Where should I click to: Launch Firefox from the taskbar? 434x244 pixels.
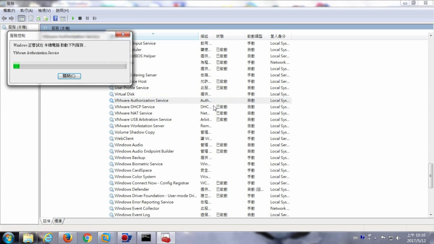click(67, 238)
